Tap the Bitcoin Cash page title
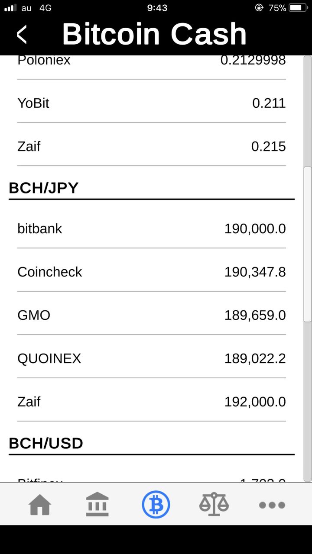 [x=154, y=34]
